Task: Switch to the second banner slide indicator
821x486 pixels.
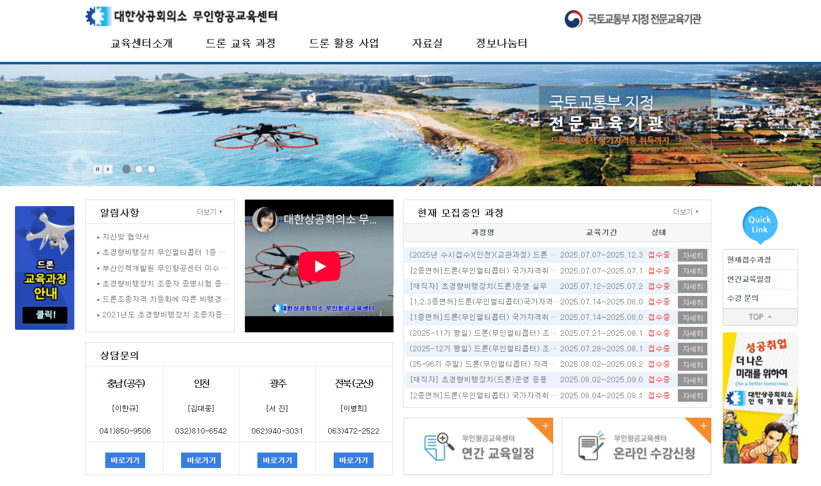Action: 139,169
